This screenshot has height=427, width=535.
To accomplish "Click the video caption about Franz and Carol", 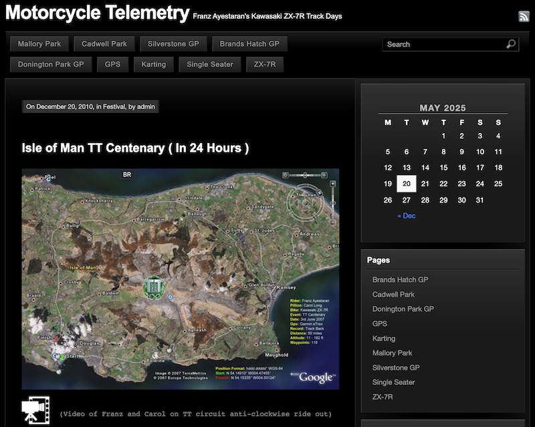I will click(x=195, y=414).
